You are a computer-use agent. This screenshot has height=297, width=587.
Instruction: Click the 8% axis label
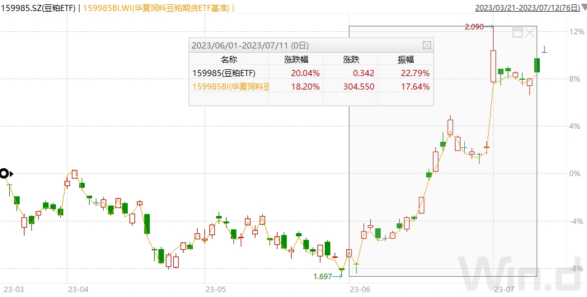[574, 79]
